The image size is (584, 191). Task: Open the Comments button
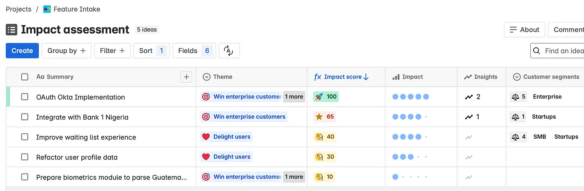tap(566, 29)
